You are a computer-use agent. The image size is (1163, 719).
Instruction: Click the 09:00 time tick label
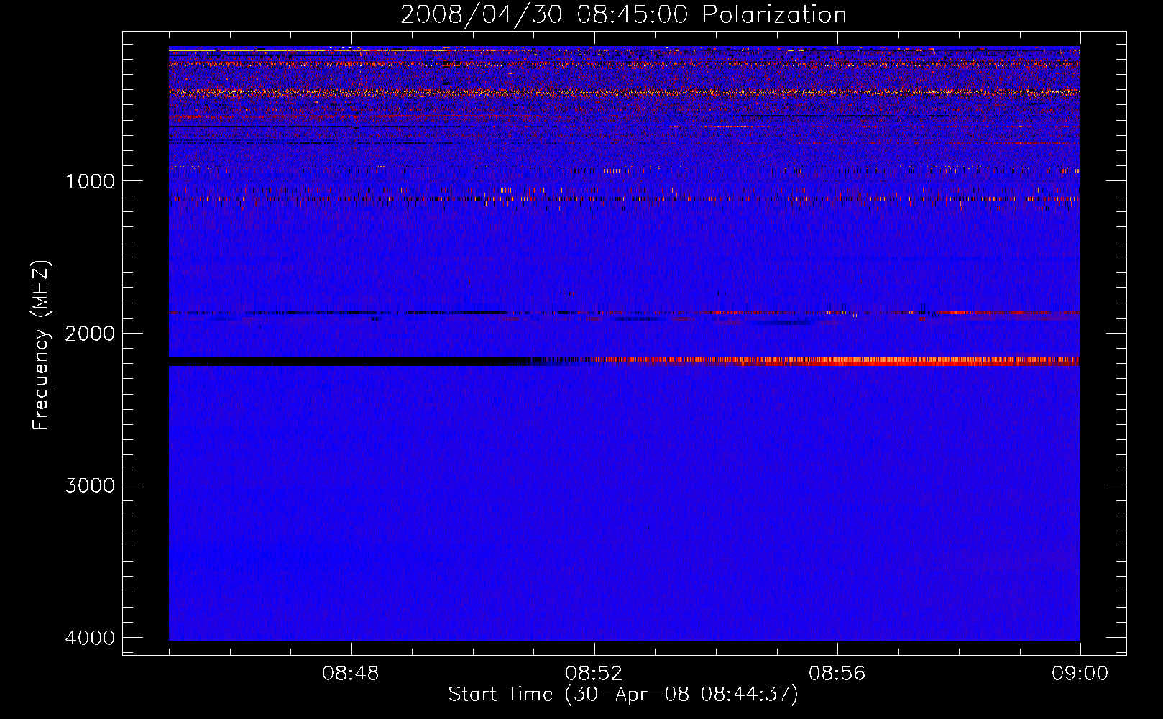click(x=1080, y=674)
